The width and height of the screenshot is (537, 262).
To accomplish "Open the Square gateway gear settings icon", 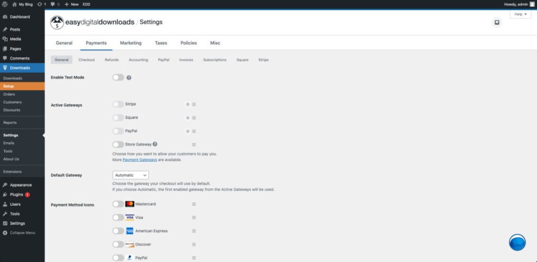I will point(188,118).
